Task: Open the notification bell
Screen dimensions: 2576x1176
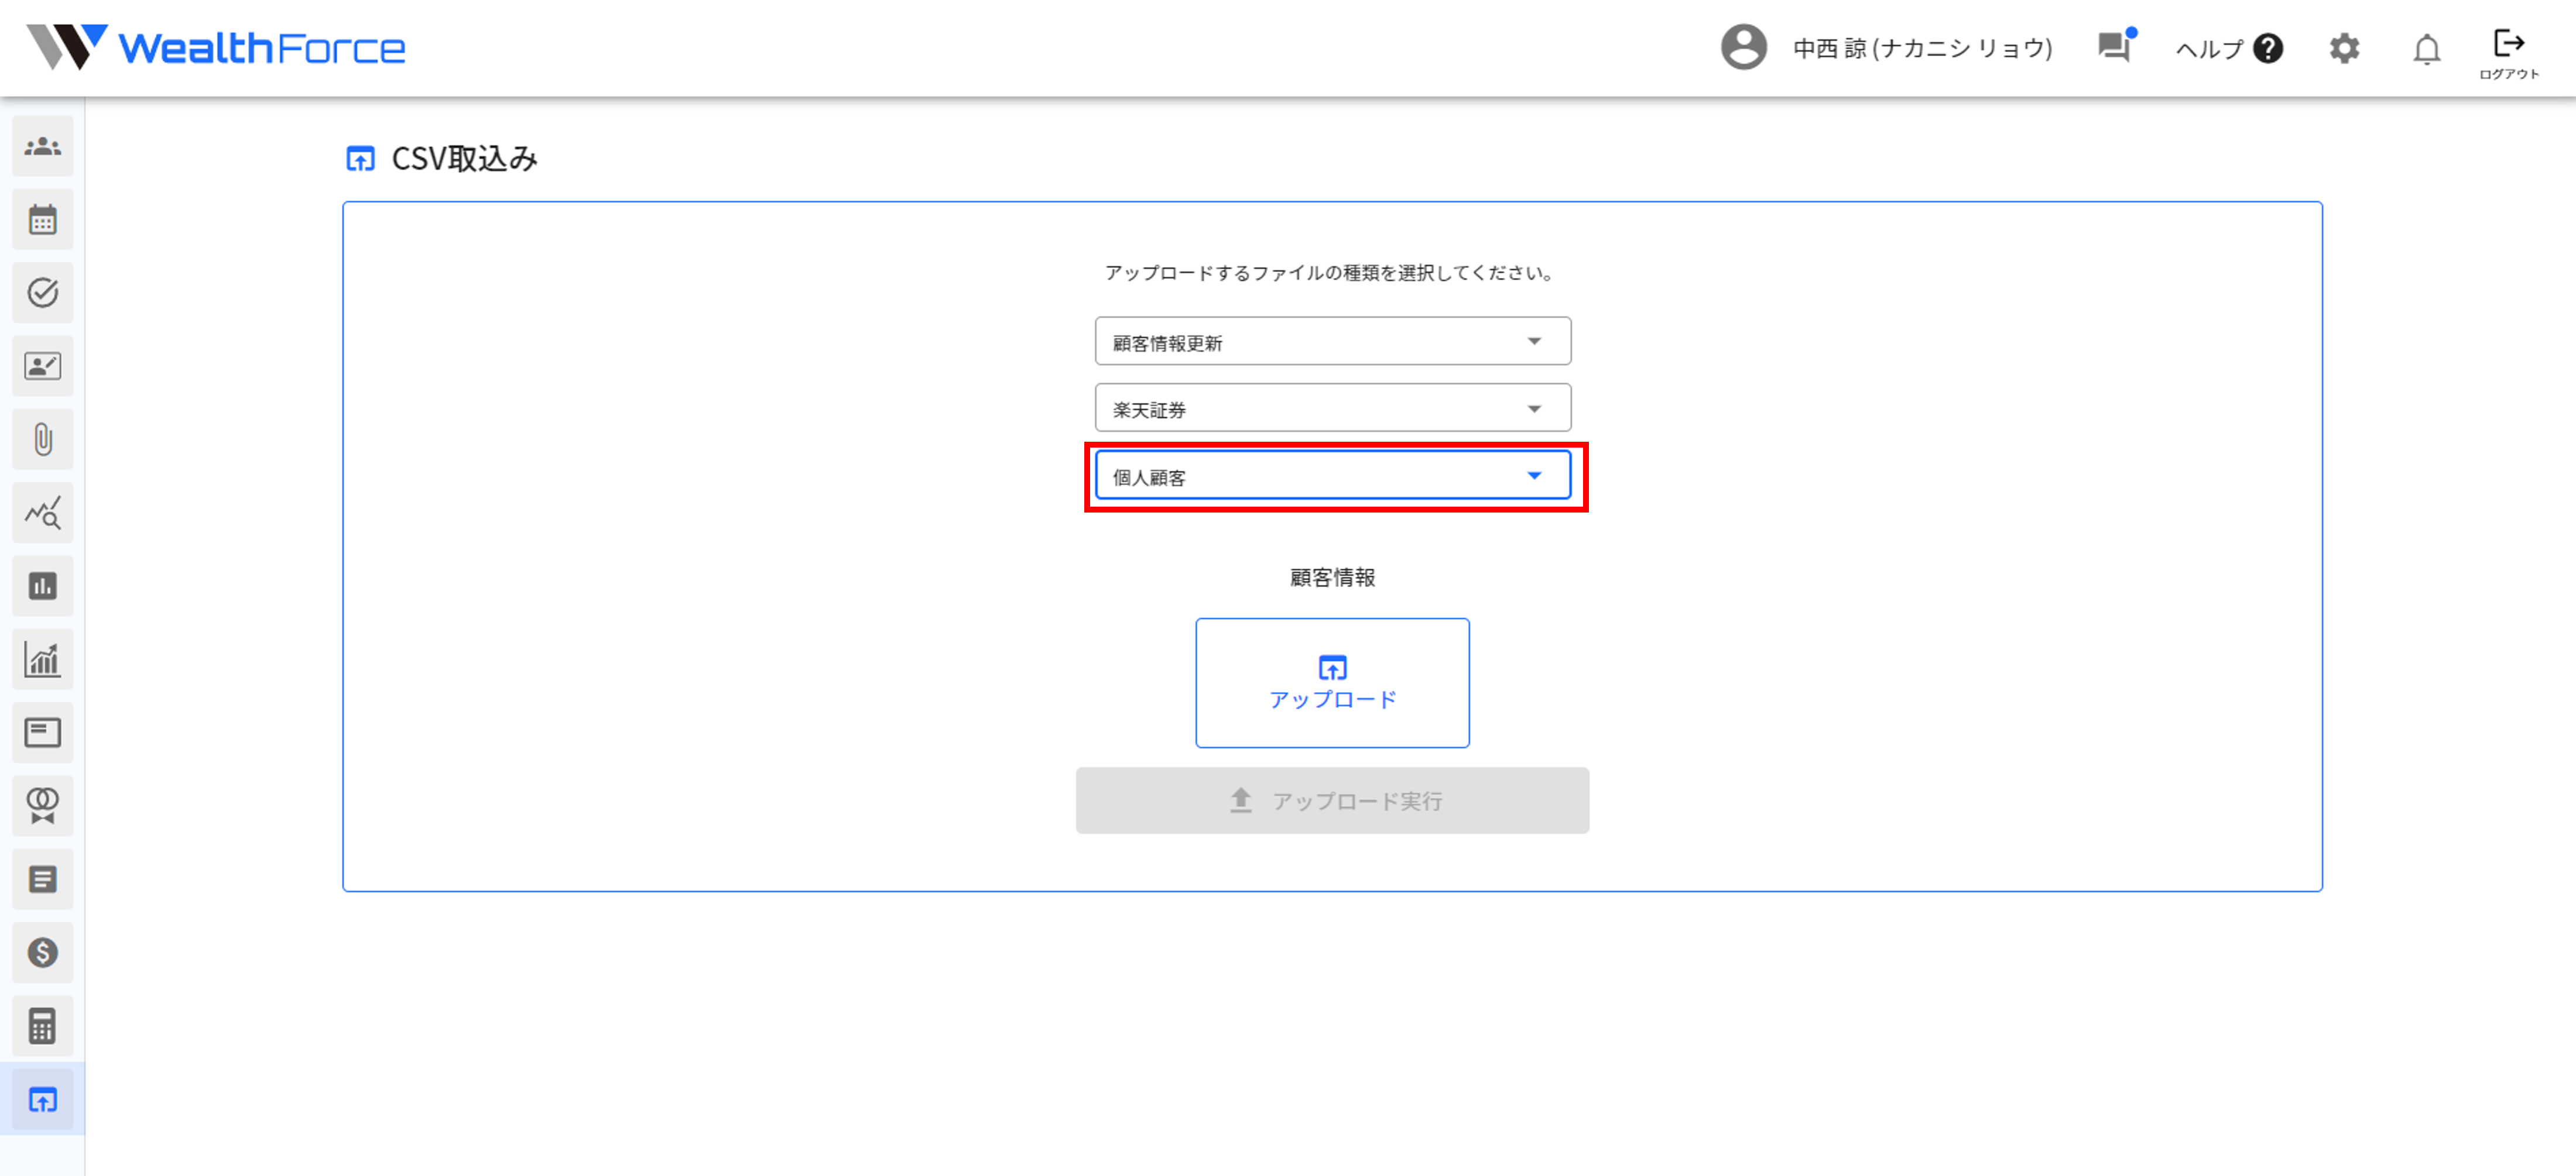Action: 2426,49
